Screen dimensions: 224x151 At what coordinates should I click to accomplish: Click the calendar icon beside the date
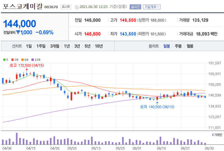pyautogui.click(x=77, y=7)
